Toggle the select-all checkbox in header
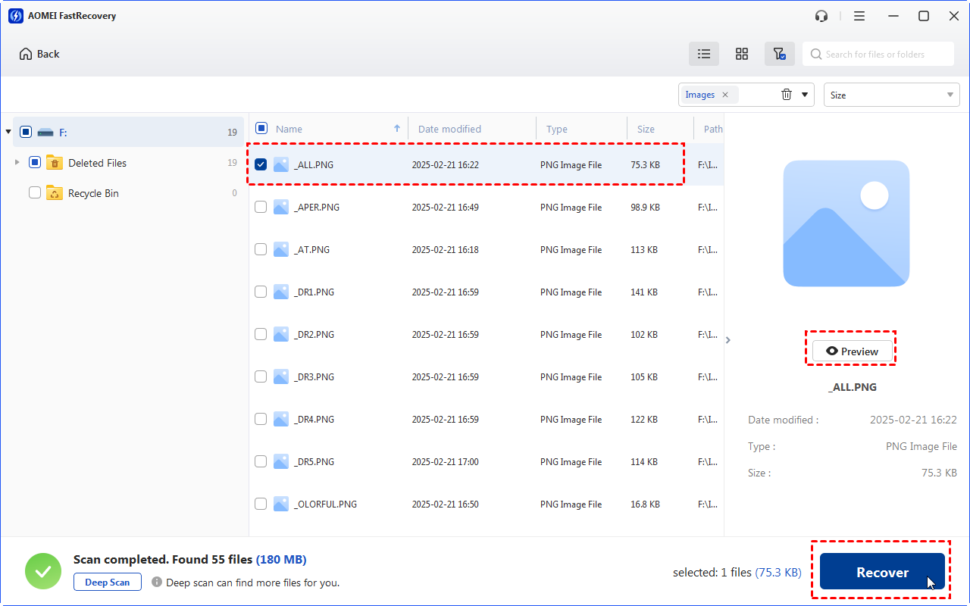Screen dimensions: 970x606 261,128
